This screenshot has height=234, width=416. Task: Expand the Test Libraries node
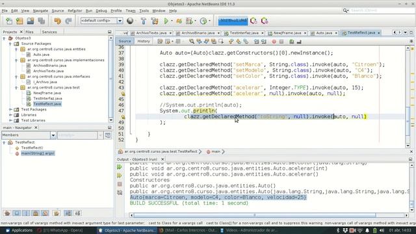[10, 120]
